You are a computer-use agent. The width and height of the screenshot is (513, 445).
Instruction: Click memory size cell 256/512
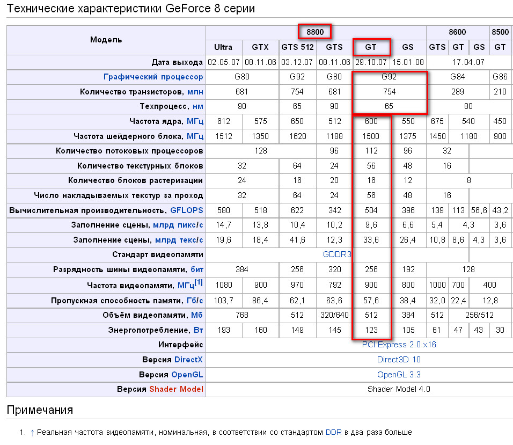pos(479,316)
